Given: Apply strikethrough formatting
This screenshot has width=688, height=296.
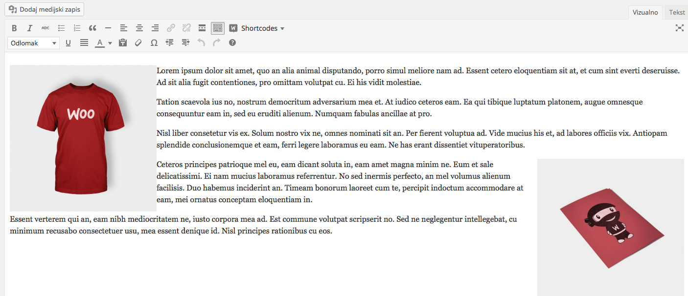Looking at the screenshot, I should (45, 28).
